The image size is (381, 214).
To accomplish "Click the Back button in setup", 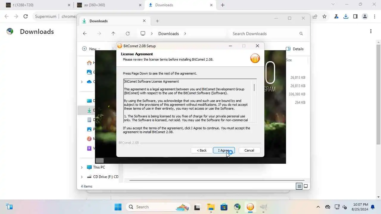I will 202,150.
